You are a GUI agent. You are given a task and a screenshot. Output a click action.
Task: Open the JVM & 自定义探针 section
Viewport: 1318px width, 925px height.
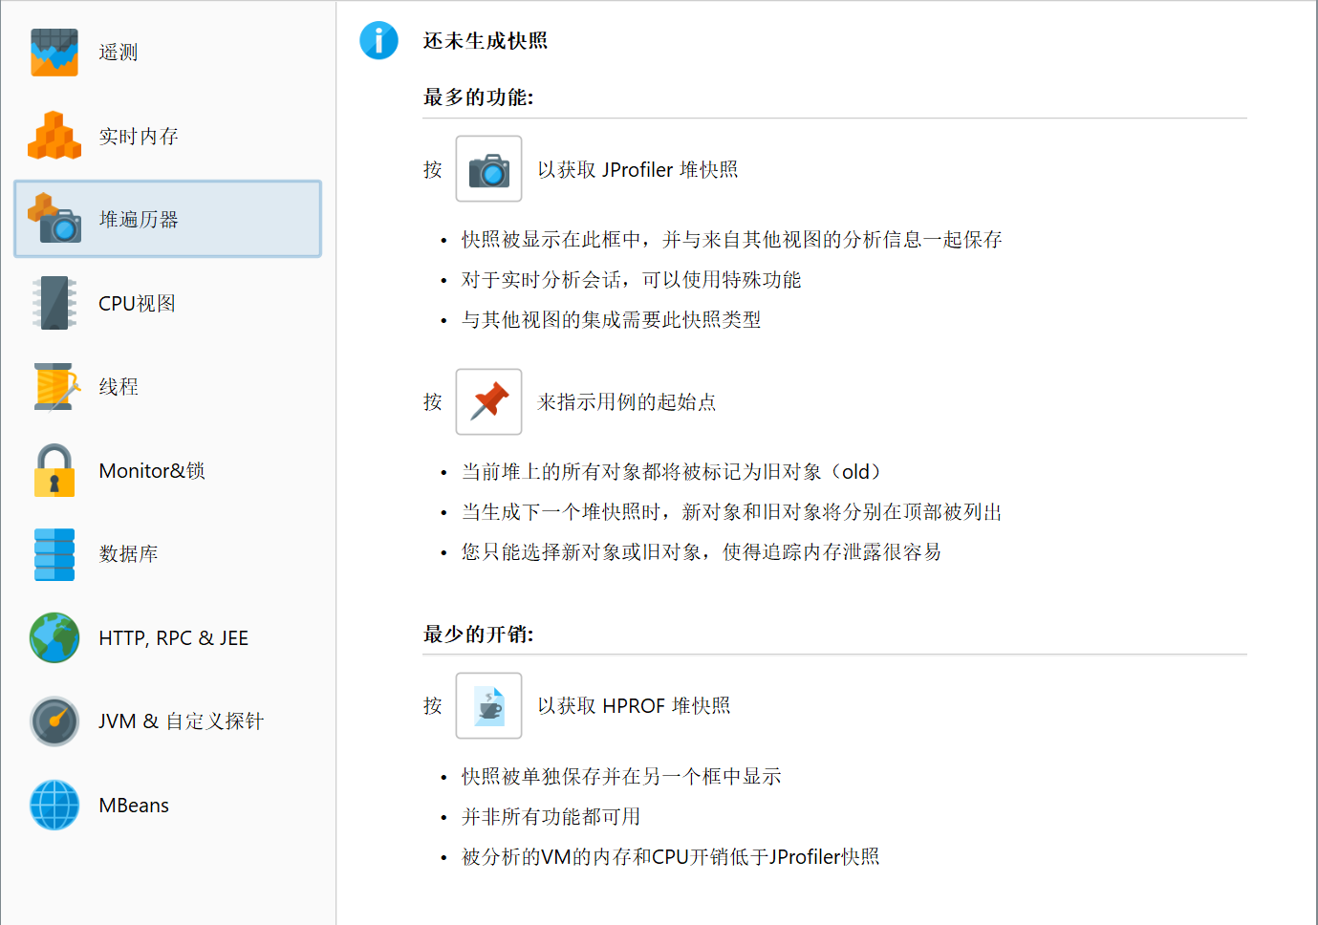tap(167, 721)
